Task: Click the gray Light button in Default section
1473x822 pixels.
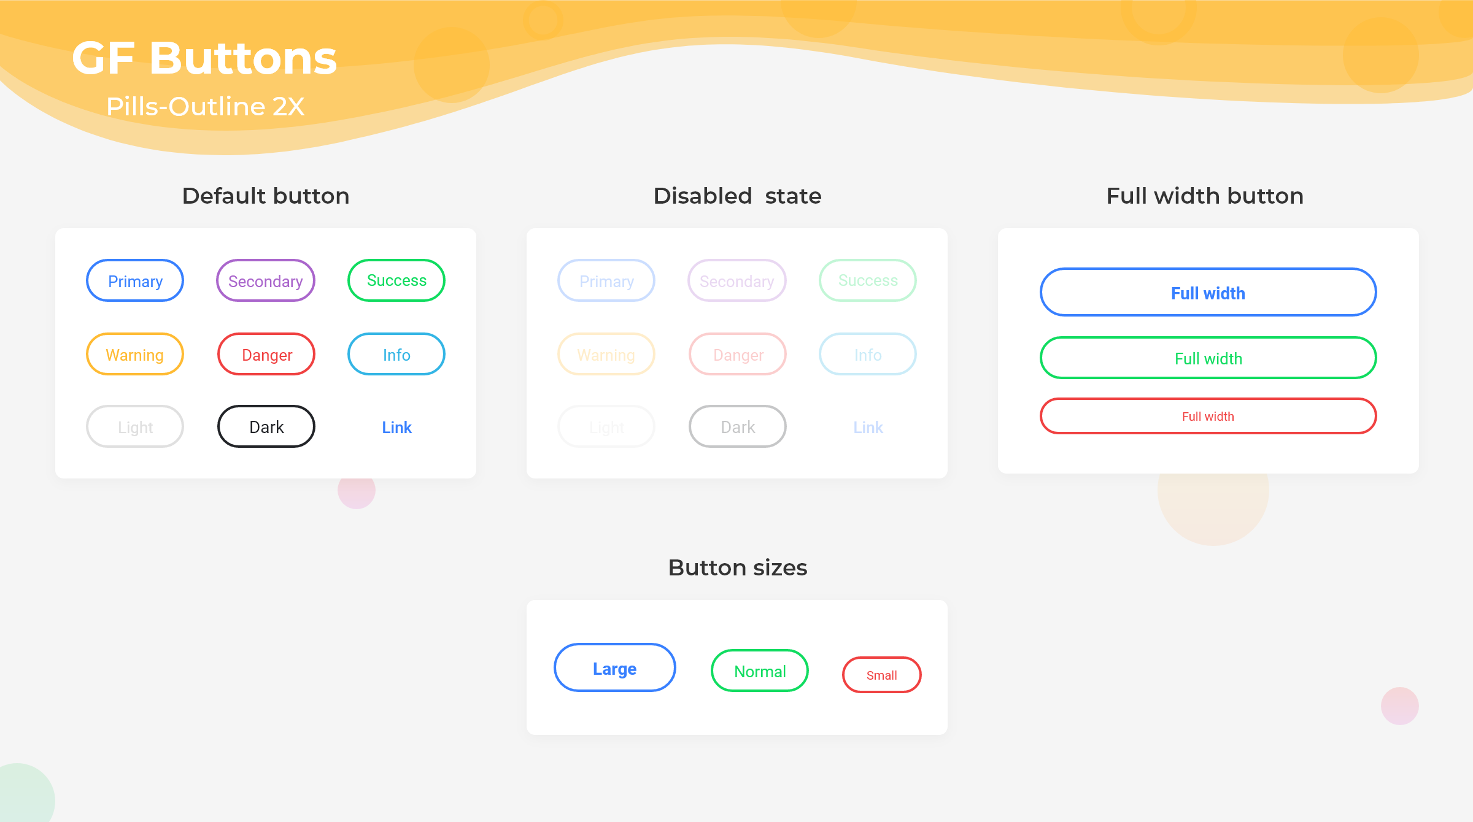Action: tap(135, 427)
